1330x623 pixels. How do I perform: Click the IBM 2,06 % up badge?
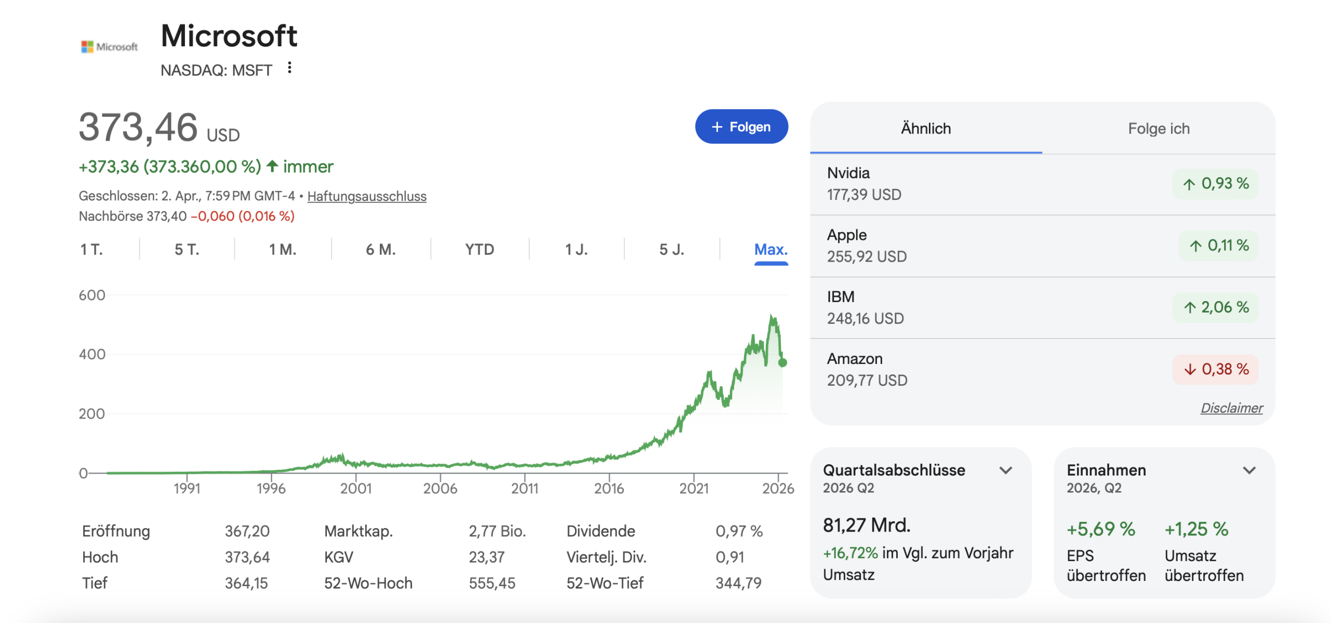click(1215, 307)
